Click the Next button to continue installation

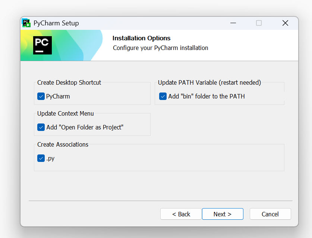pos(223,214)
